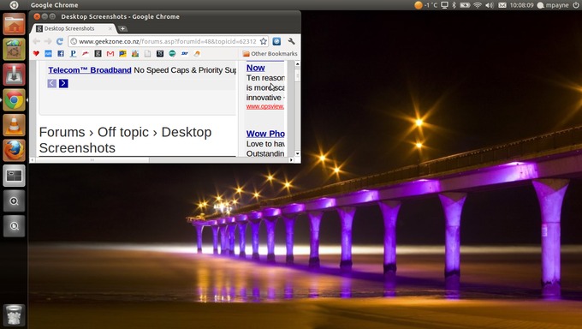Screen dimensions: 582x329
Task: Click the lower magnifier lens launcher icon
Action: pyautogui.click(x=14, y=226)
